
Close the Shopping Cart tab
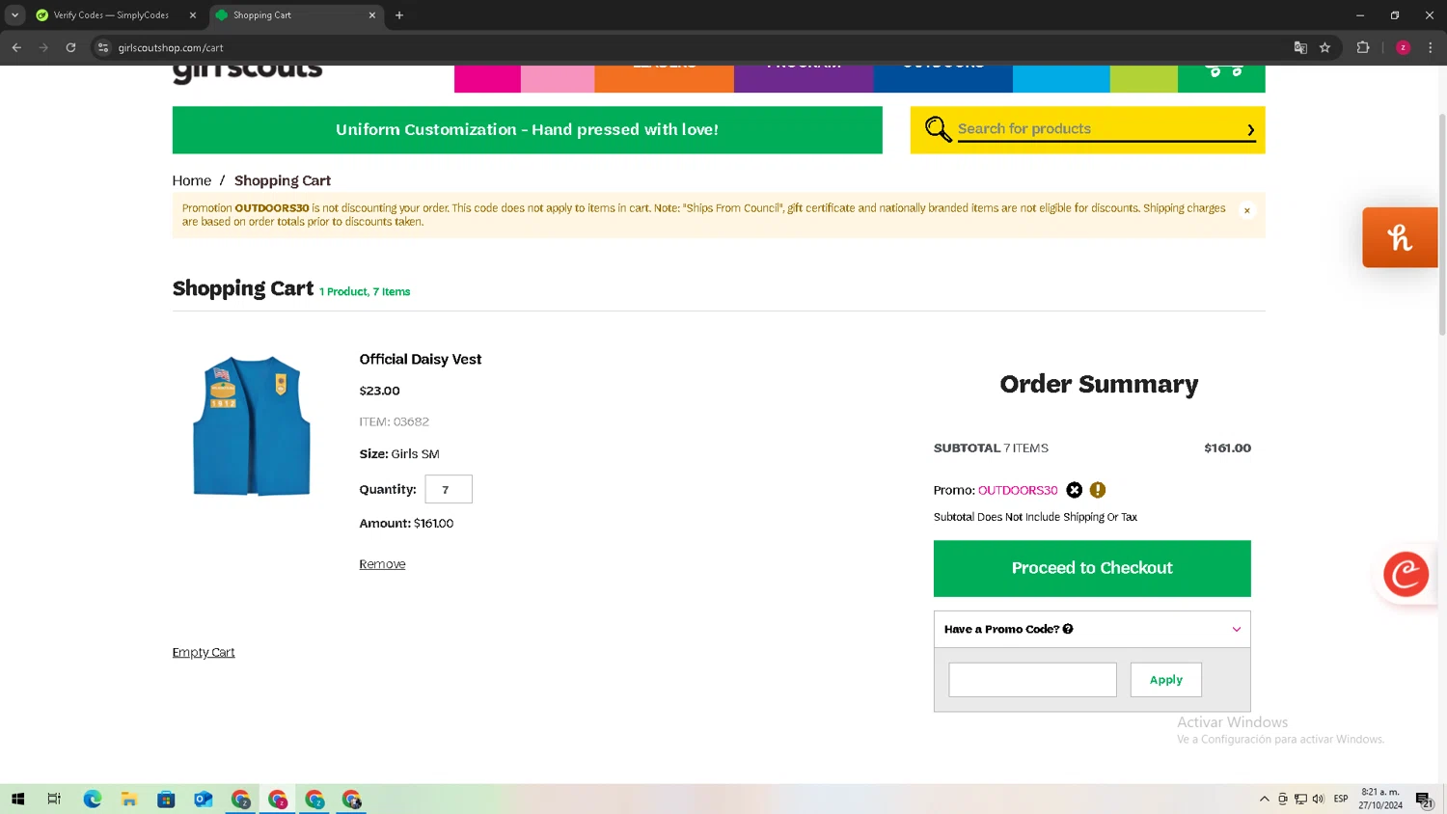372,15
